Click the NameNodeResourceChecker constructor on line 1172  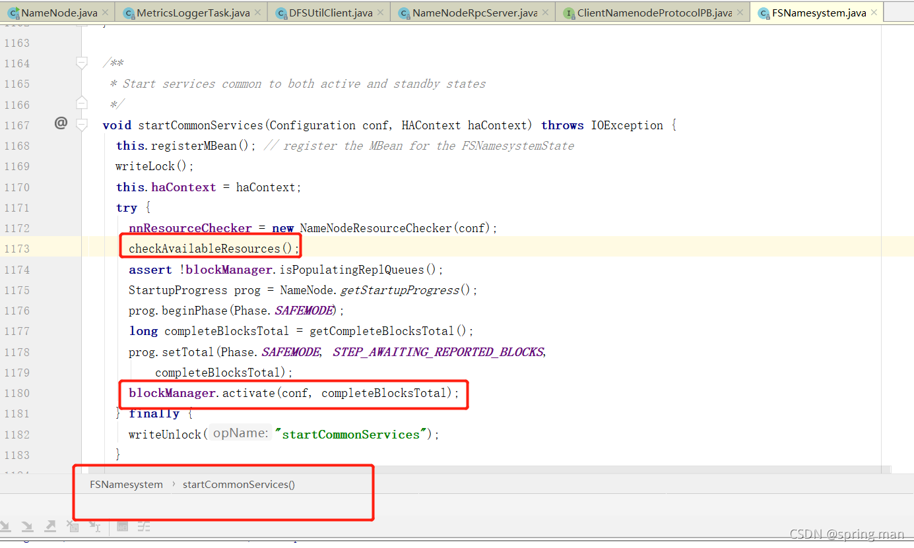pyautogui.click(x=376, y=228)
